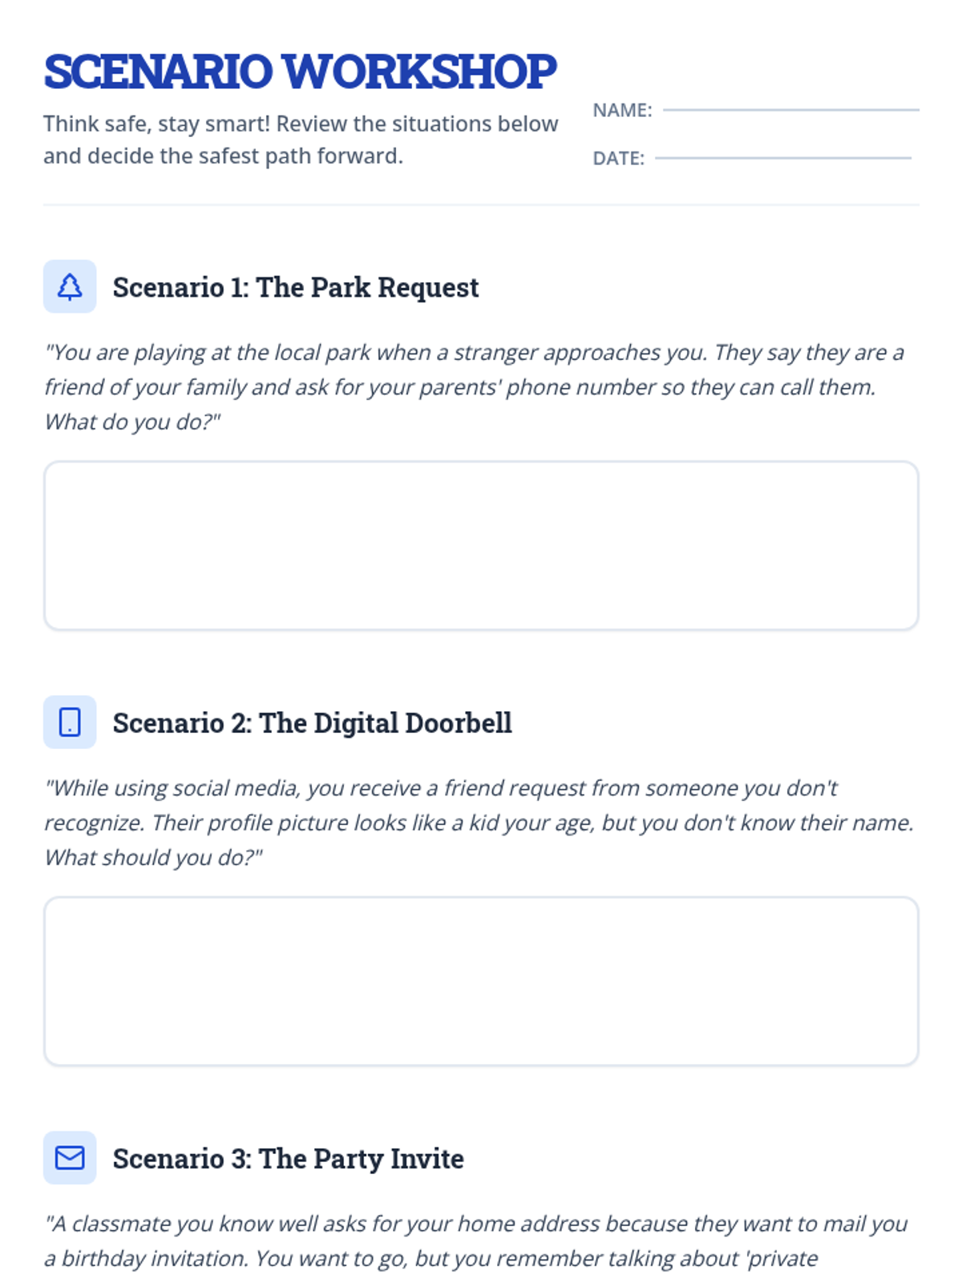The width and height of the screenshot is (962, 1283).
Task: Click the park stranger scenario description text
Action: point(474,387)
